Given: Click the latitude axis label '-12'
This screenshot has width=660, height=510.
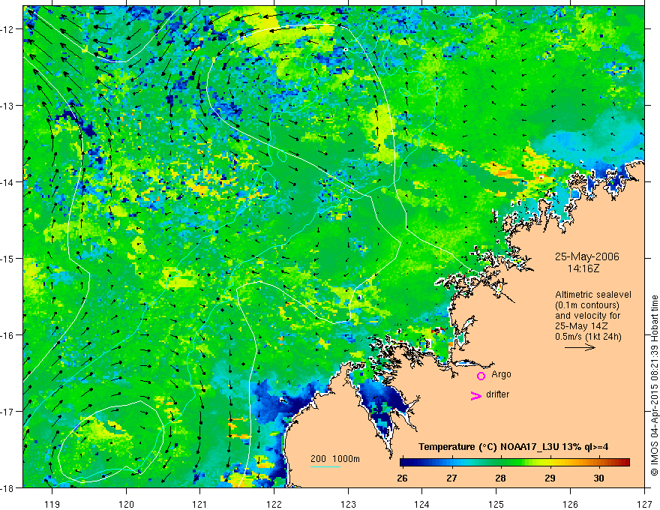Looking at the screenshot, I should pos(9,29).
